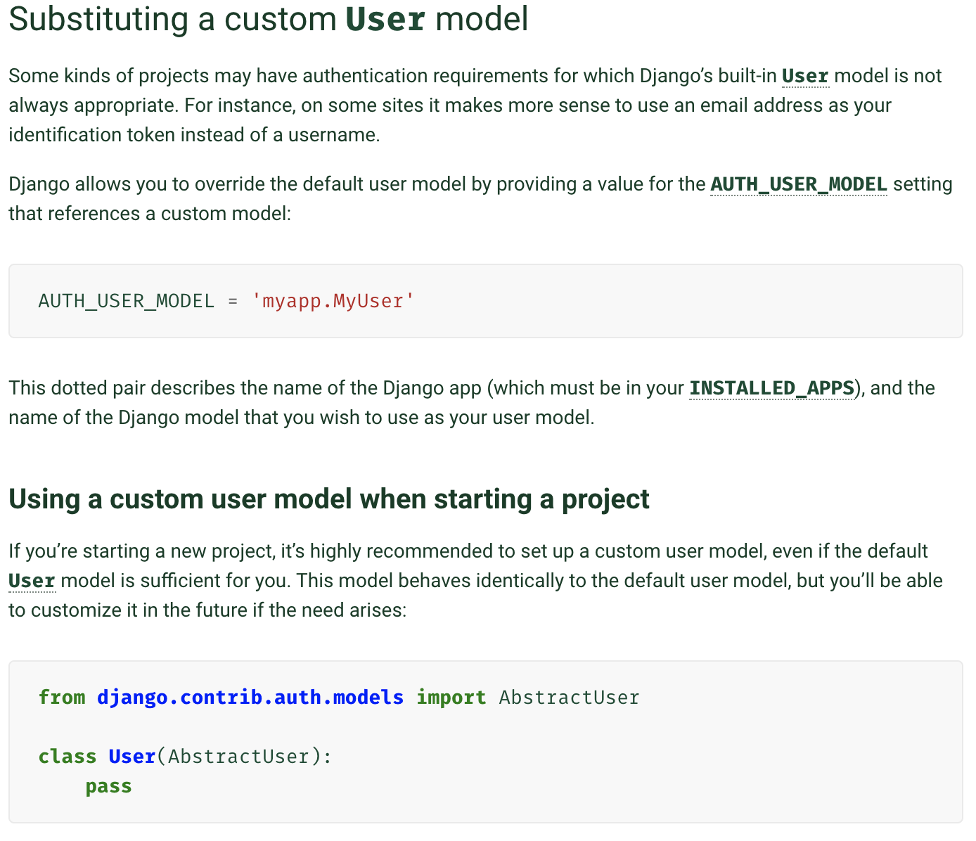Follow the AUTH_USER_MODEL setting link

tap(799, 184)
